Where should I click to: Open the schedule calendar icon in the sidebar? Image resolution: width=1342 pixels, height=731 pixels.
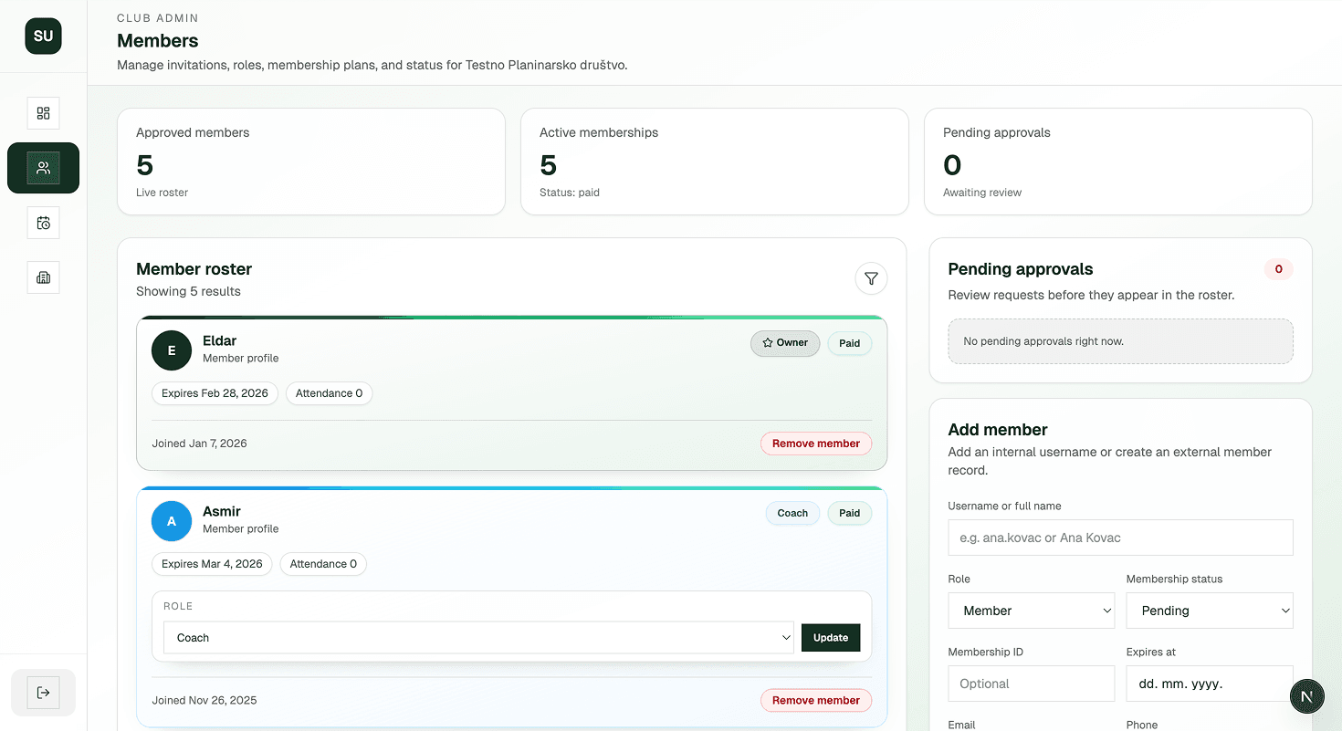[x=43, y=223]
